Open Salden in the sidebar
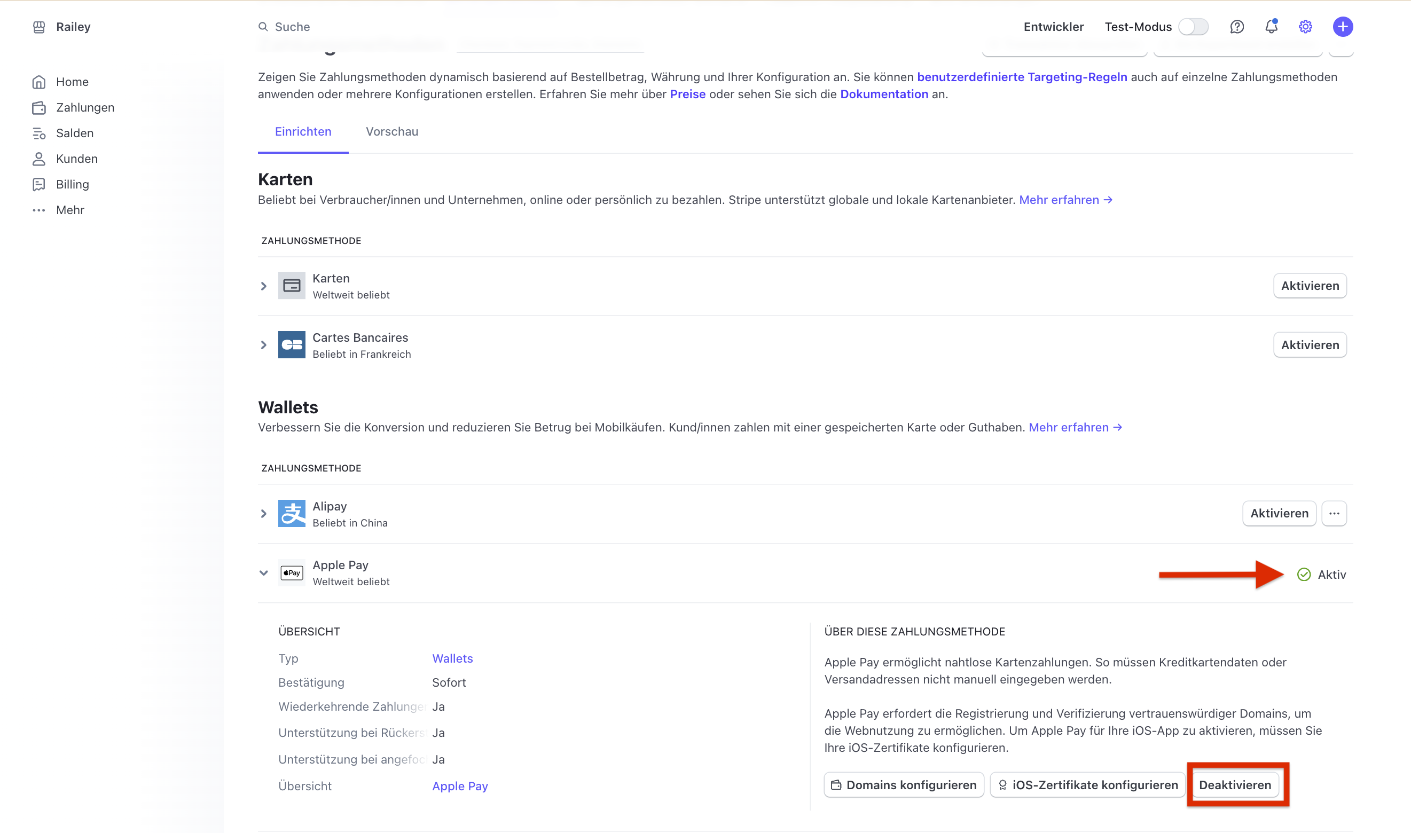 pyautogui.click(x=75, y=133)
